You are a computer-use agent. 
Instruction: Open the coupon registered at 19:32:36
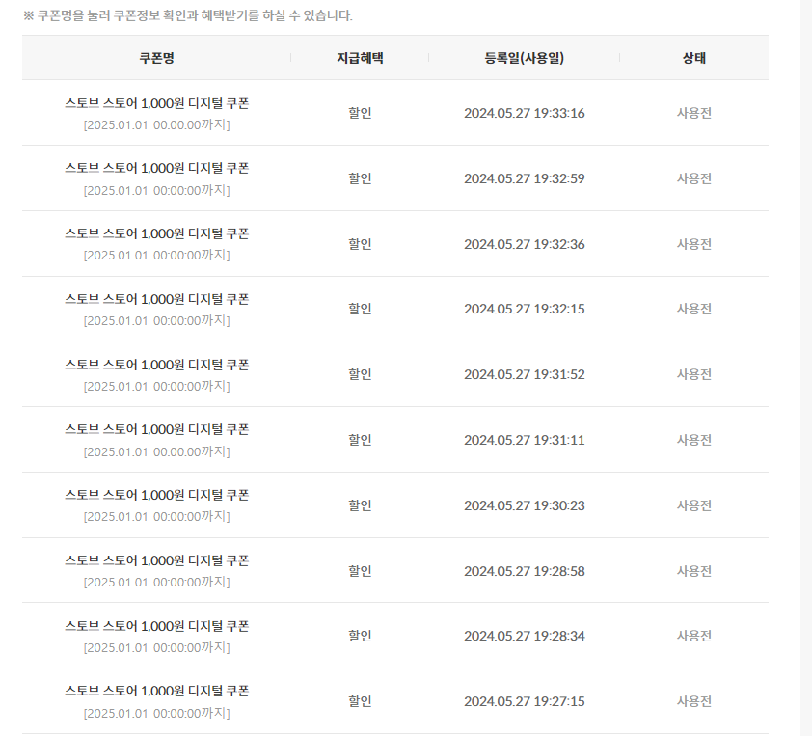[156, 234]
